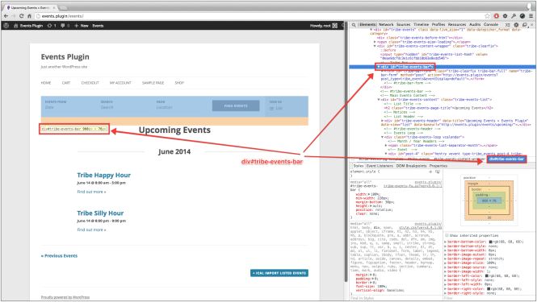This screenshot has width=537, height=302.
Task: Expand border-bottom-color computed property
Action: pyautogui.click(x=446, y=242)
